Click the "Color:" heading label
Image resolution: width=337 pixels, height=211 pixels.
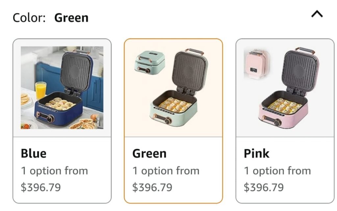pyautogui.click(x=29, y=18)
